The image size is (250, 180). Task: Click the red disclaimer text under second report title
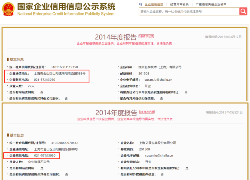click(125, 119)
